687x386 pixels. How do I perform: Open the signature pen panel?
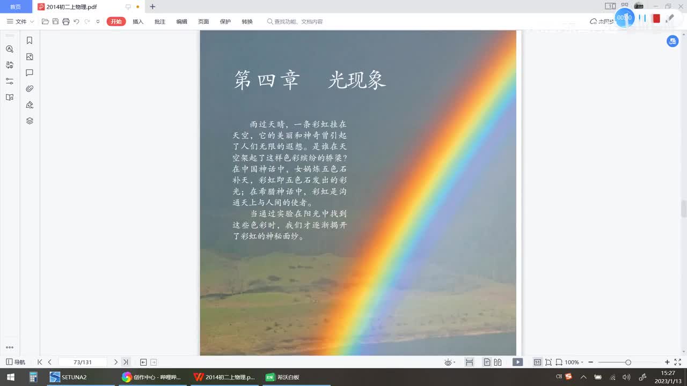pyautogui.click(x=30, y=105)
